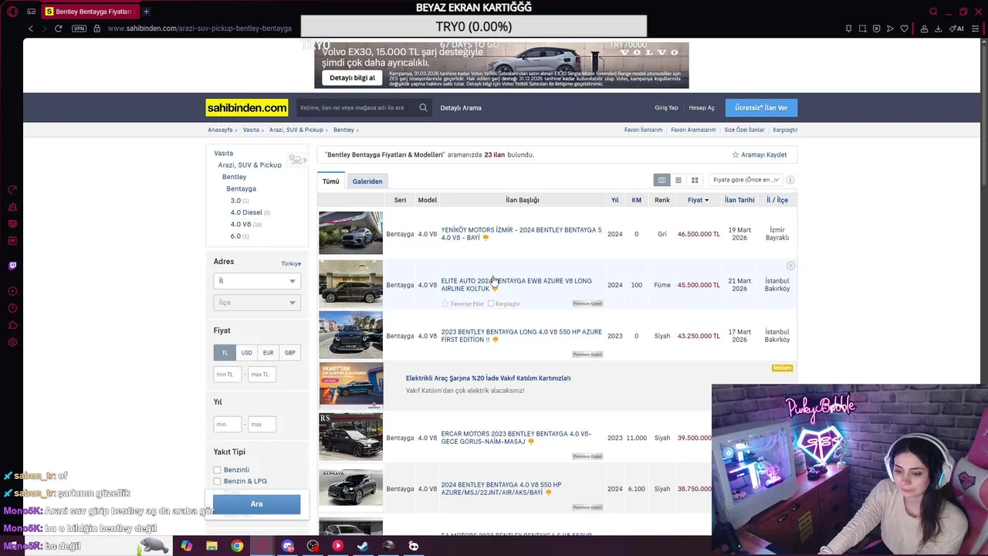Screen dimensions: 988x556
Task: Select GBP currency toggle
Action: pyautogui.click(x=289, y=352)
